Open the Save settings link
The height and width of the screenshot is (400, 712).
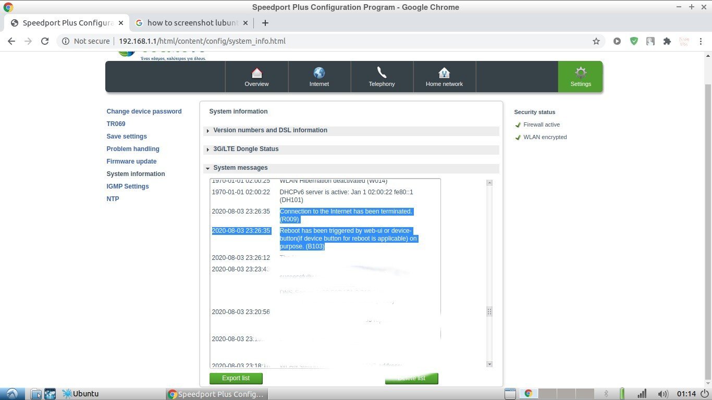(x=127, y=136)
